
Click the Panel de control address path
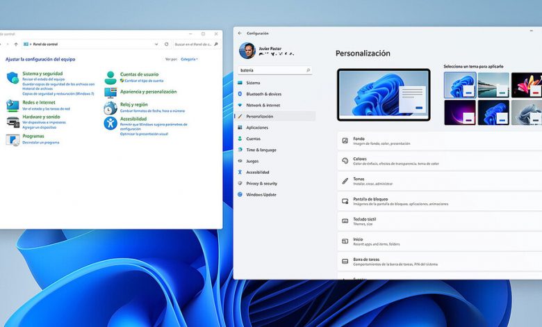pos(45,45)
